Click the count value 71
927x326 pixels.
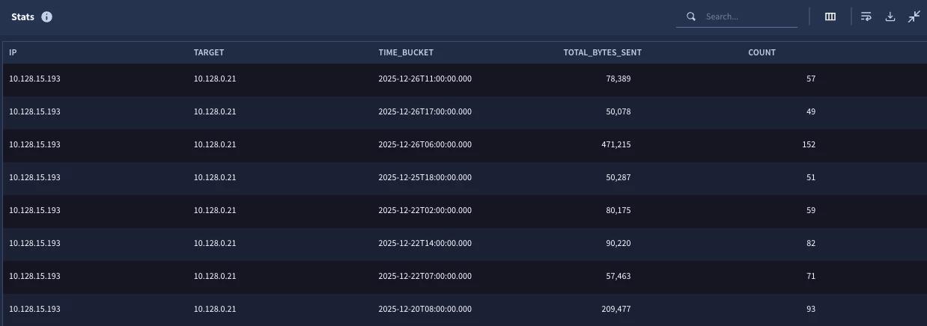point(811,276)
